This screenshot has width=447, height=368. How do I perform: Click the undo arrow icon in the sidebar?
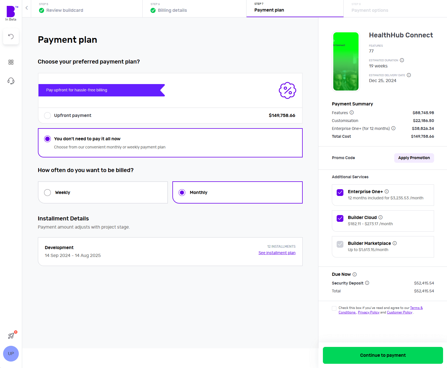pos(11,36)
